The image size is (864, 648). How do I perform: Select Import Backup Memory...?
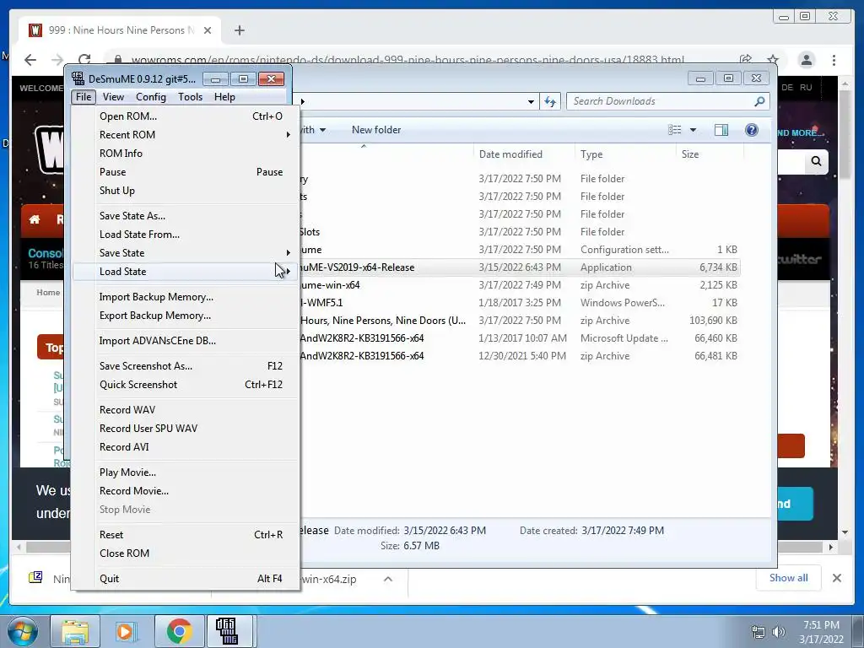click(186, 297)
